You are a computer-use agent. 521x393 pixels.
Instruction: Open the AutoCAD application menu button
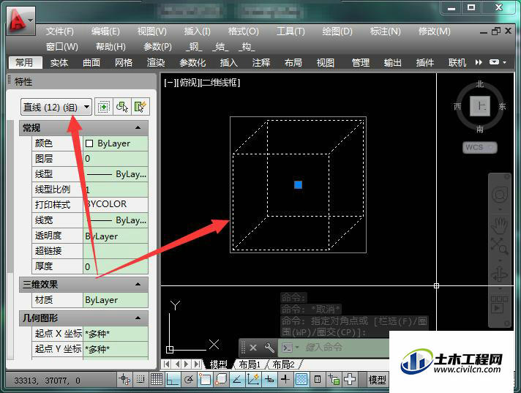click(x=20, y=20)
